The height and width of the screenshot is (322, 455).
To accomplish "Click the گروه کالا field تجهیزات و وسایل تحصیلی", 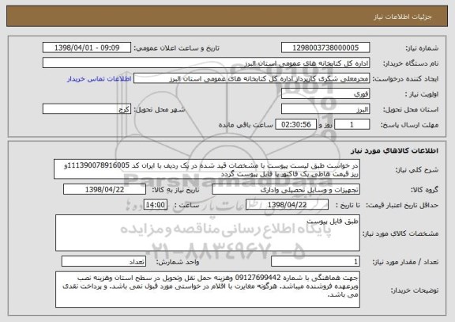I will [286, 190].
